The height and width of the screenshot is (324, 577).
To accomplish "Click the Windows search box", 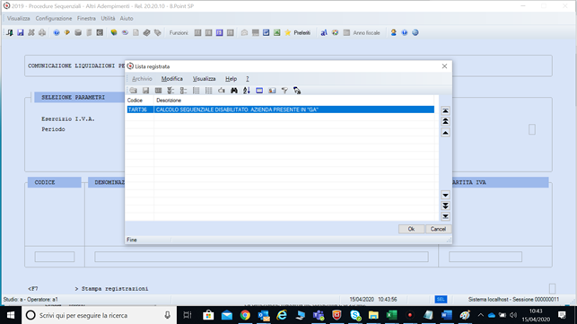I will pos(99,315).
